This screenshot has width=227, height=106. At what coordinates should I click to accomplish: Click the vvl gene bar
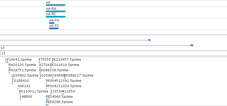56,5
